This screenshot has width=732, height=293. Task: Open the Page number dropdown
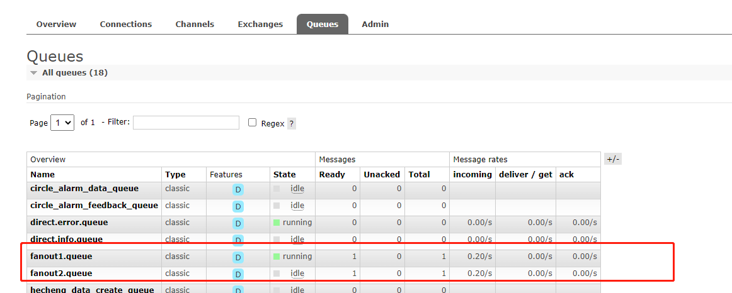coord(62,123)
